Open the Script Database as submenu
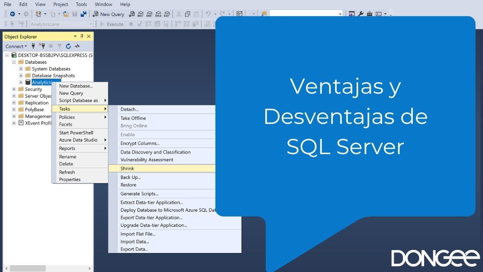 pos(80,100)
